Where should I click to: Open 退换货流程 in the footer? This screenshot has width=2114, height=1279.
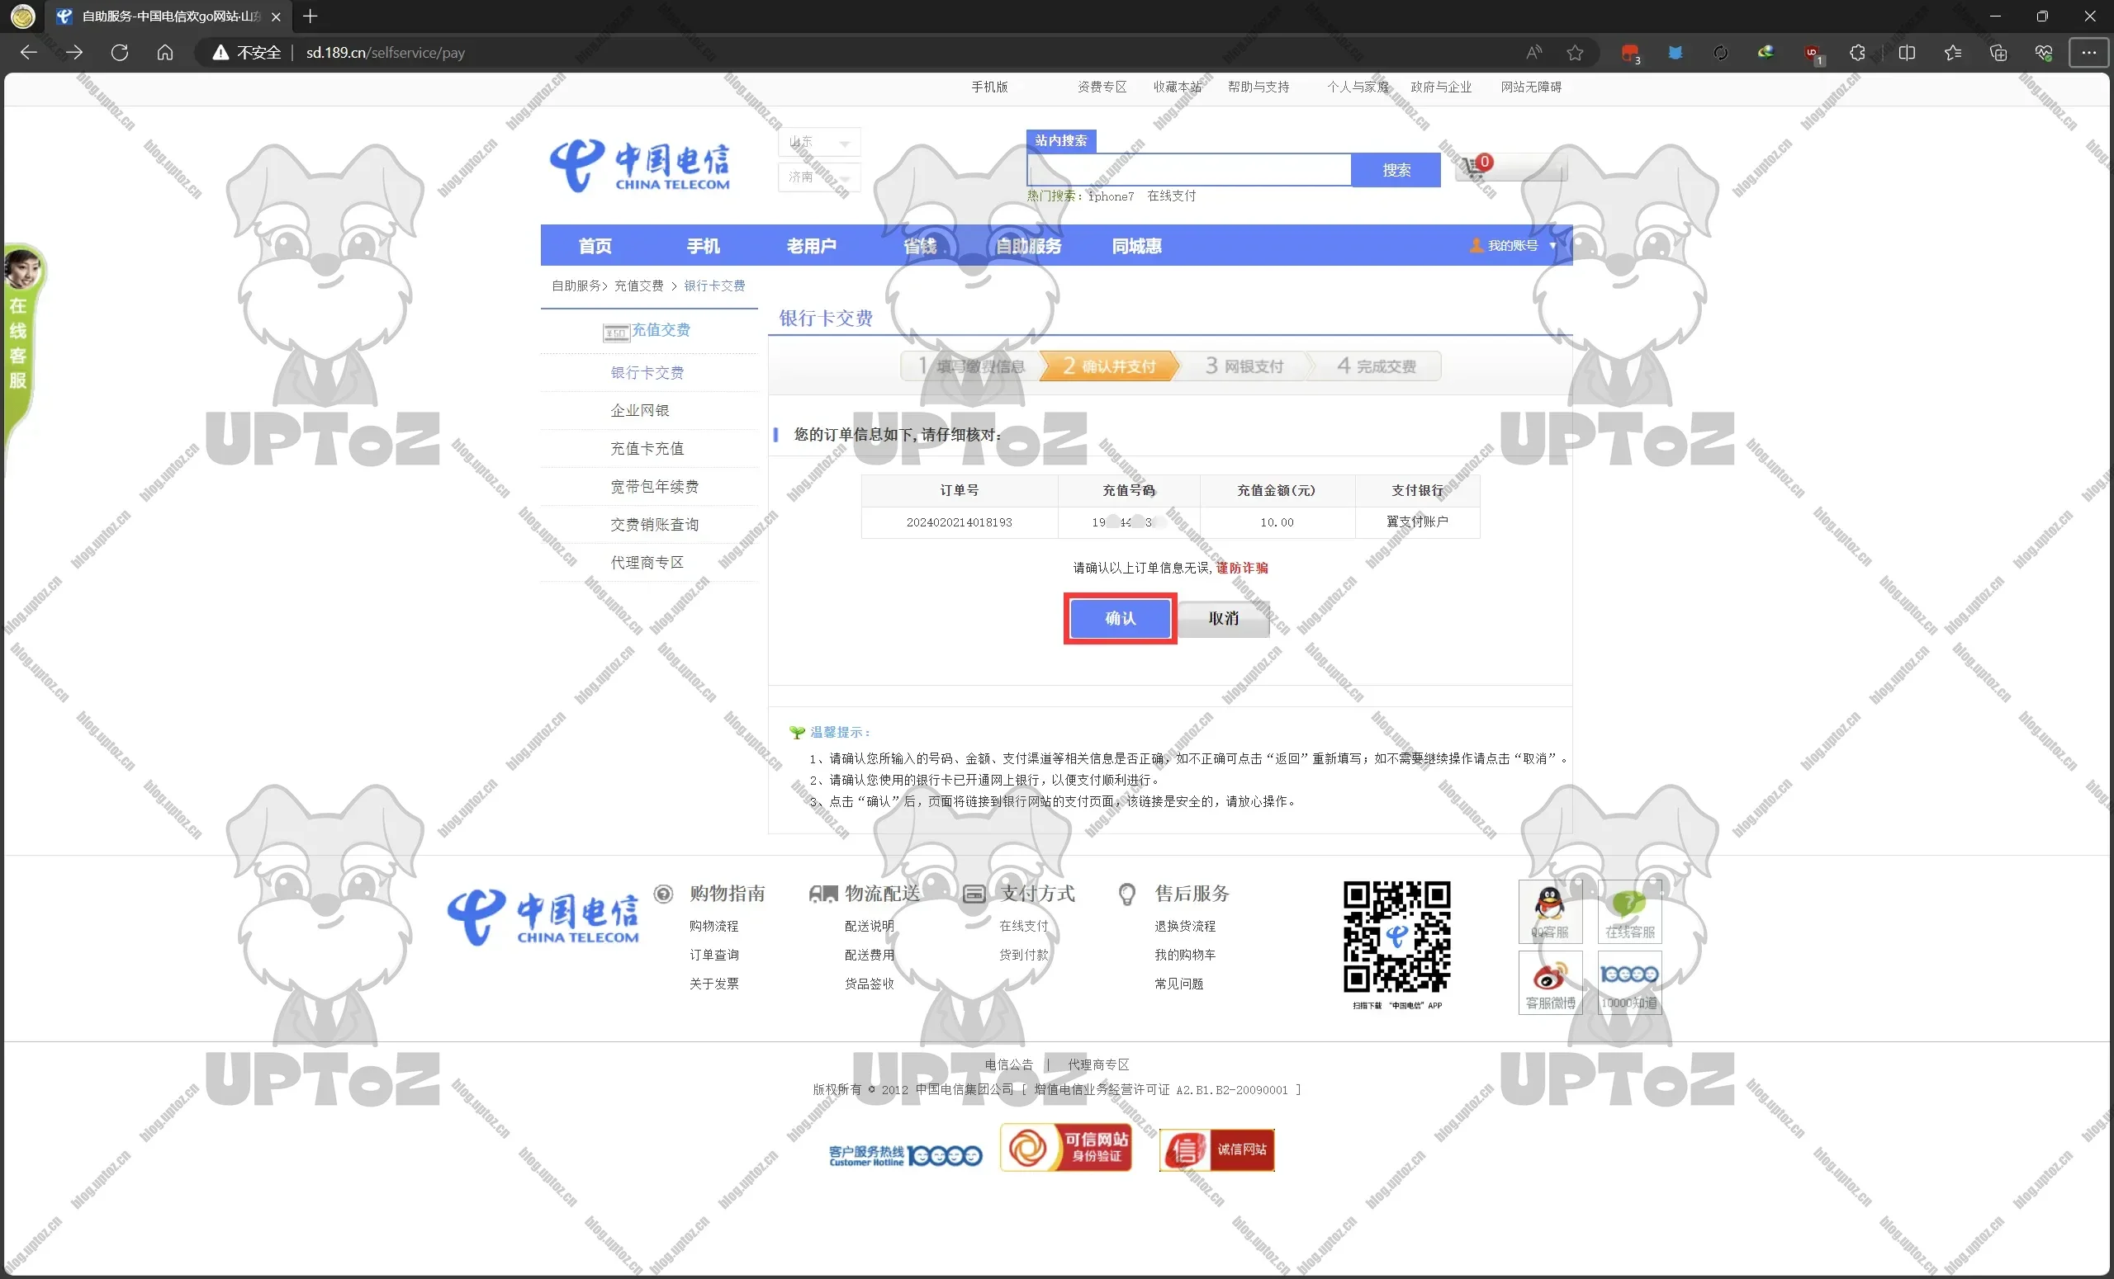(x=1184, y=926)
